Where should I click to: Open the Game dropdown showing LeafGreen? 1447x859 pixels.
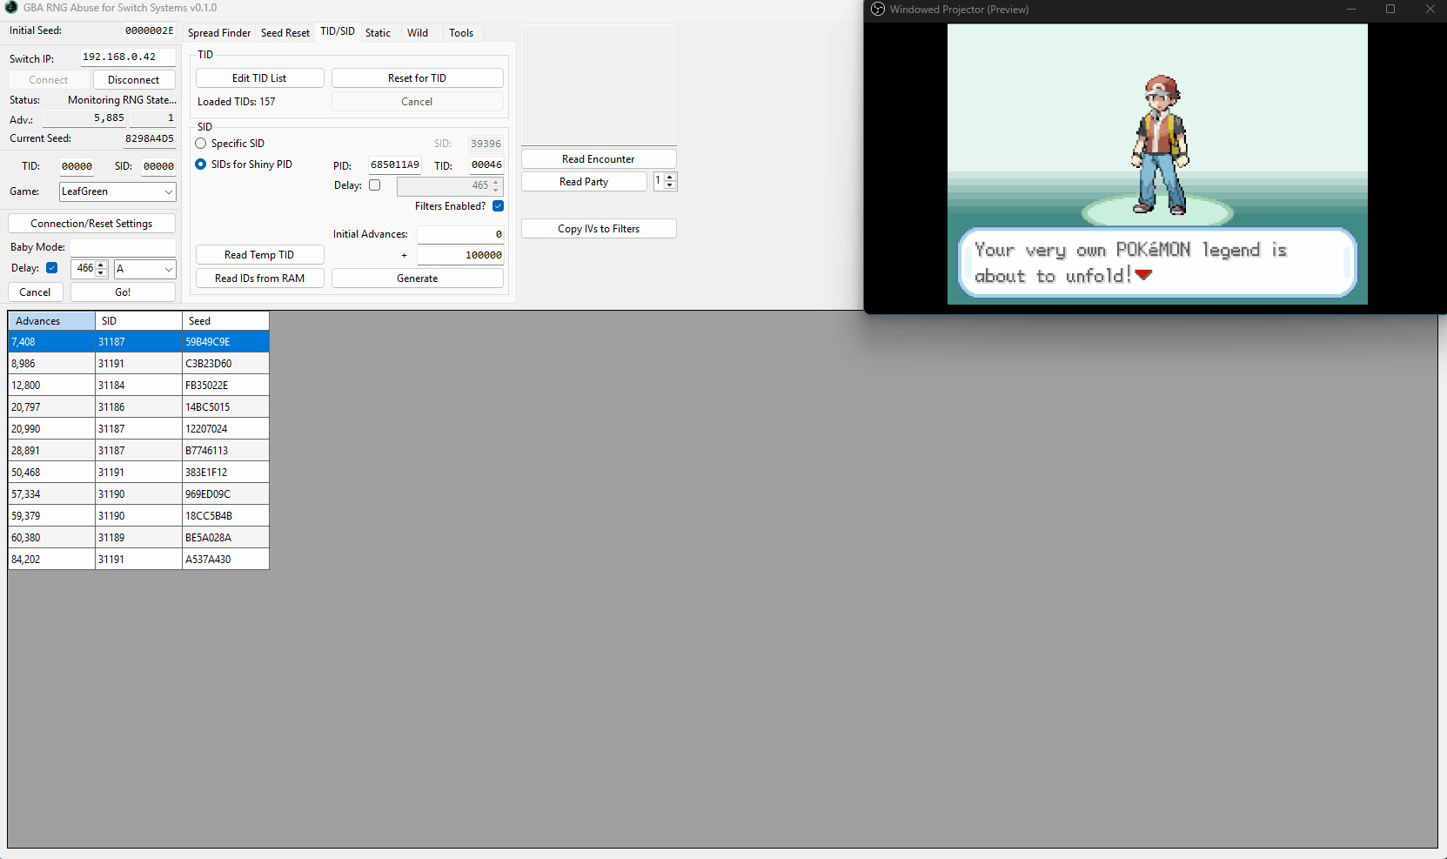click(x=118, y=191)
